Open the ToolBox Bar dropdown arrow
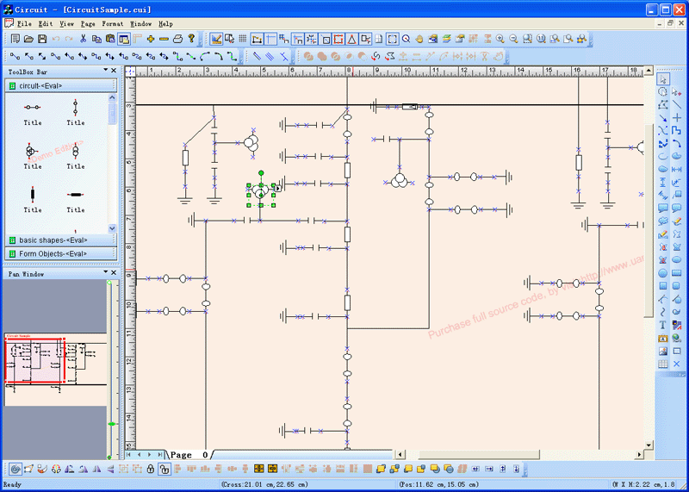Image resolution: width=689 pixels, height=492 pixels. pyautogui.click(x=104, y=71)
